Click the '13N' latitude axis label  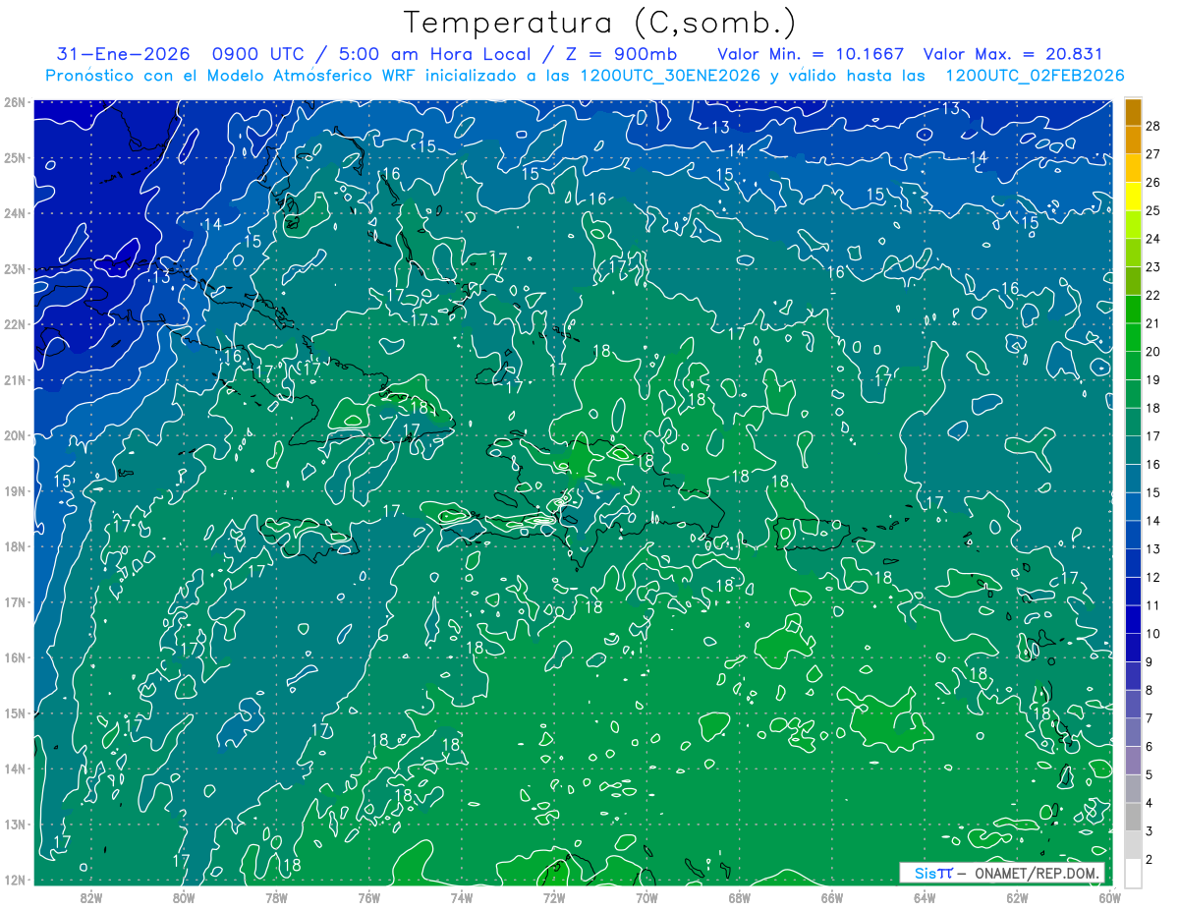(x=15, y=824)
